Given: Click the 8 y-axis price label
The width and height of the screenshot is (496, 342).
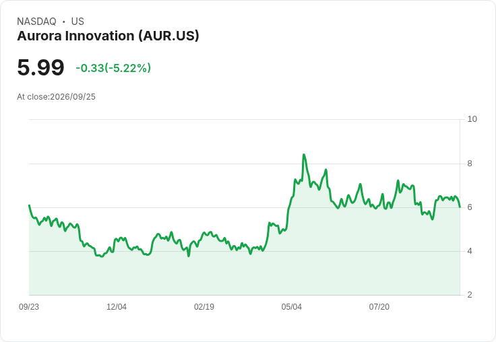Looking at the screenshot, I should (470, 164).
